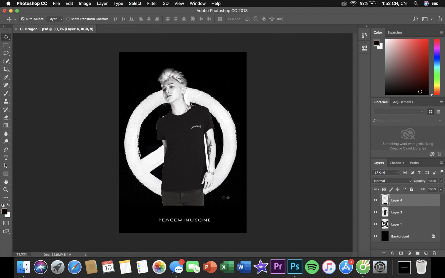Screen dimensions: 445x278
Task: Select the Layer 3 thumbnail
Action: click(x=385, y=212)
